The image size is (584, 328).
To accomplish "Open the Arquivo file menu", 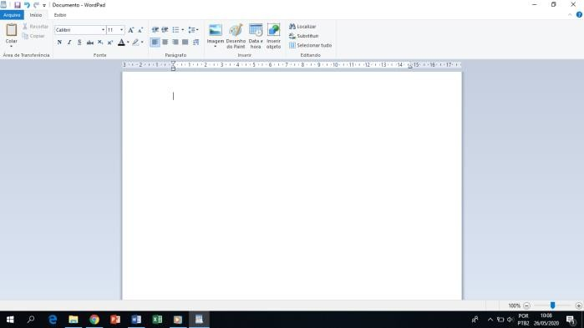I will (x=12, y=15).
